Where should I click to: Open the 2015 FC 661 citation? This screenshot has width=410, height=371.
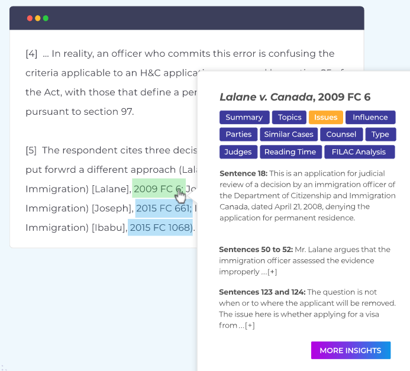(x=164, y=208)
